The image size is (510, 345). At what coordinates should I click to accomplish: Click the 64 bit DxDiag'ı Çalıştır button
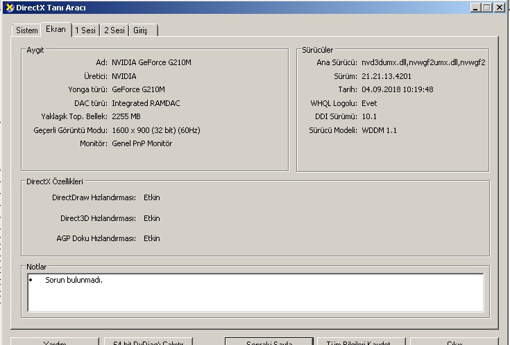148,342
